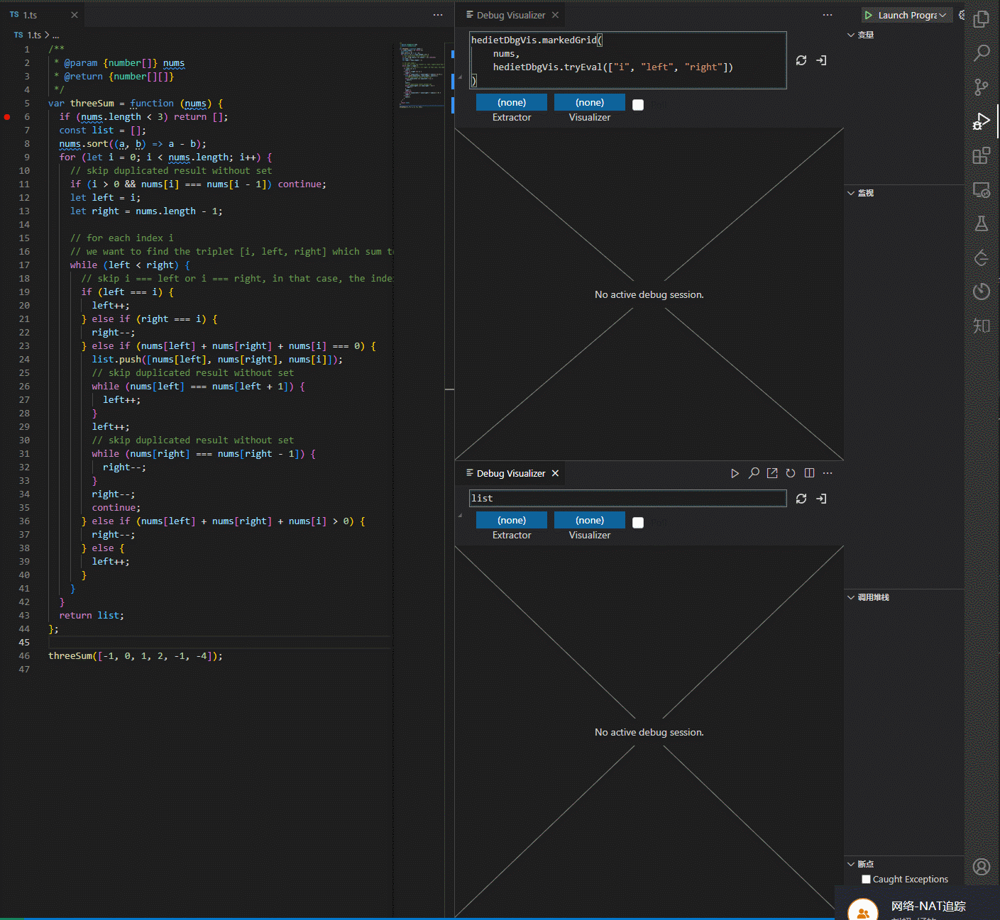Open more actions for the 1.ts editor group
This screenshot has width=1000, height=920.
click(438, 15)
